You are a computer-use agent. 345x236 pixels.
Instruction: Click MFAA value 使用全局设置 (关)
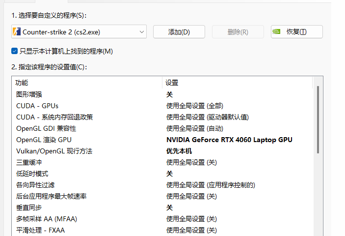tap(191, 219)
